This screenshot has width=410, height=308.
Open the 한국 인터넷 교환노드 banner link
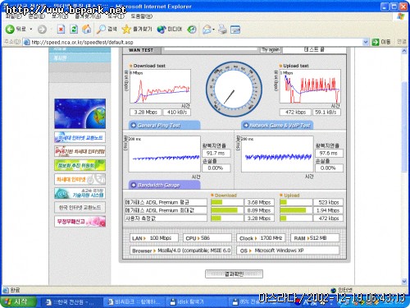click(x=80, y=208)
